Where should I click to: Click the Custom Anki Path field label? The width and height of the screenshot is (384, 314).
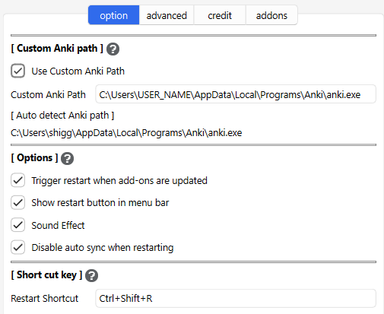click(x=48, y=95)
